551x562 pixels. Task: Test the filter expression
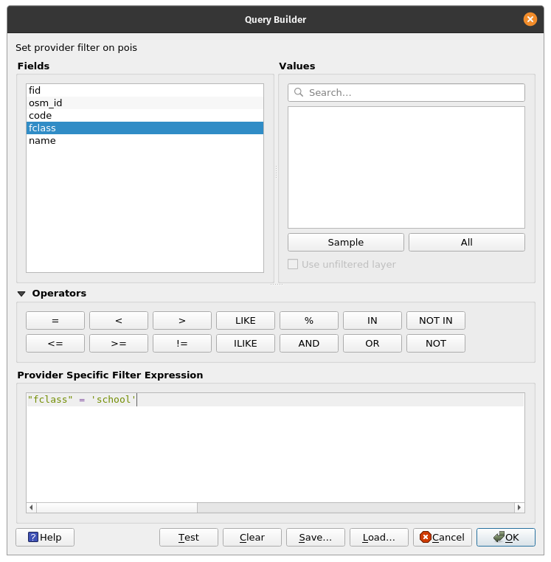[x=189, y=537]
